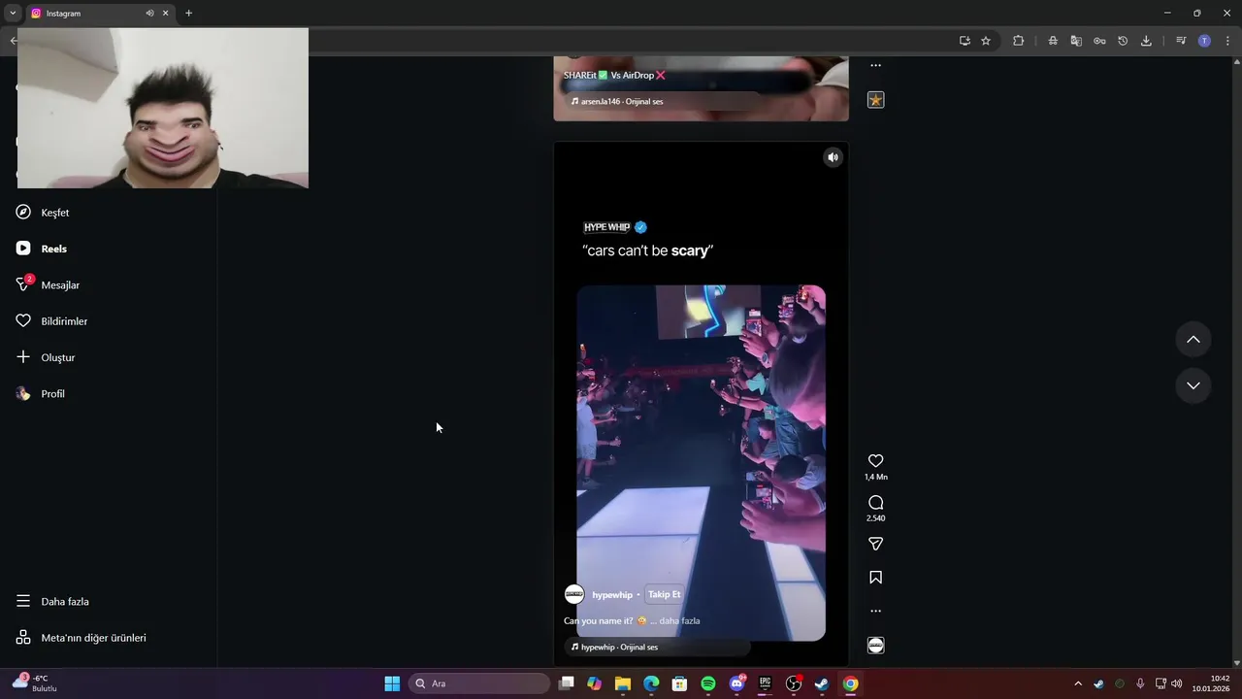The height and width of the screenshot is (699, 1242).
Task: Open browser downloads
Action: point(1146,41)
